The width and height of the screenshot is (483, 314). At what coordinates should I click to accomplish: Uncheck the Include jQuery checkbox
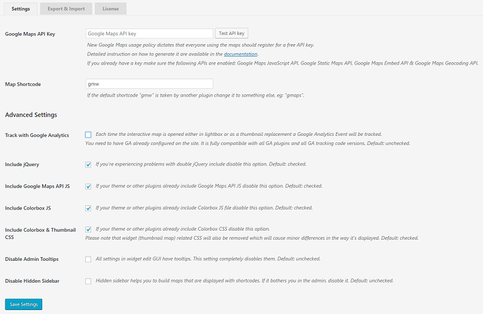click(89, 164)
